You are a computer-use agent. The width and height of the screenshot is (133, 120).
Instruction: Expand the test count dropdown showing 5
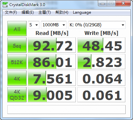pyautogui.click(x=34, y=25)
